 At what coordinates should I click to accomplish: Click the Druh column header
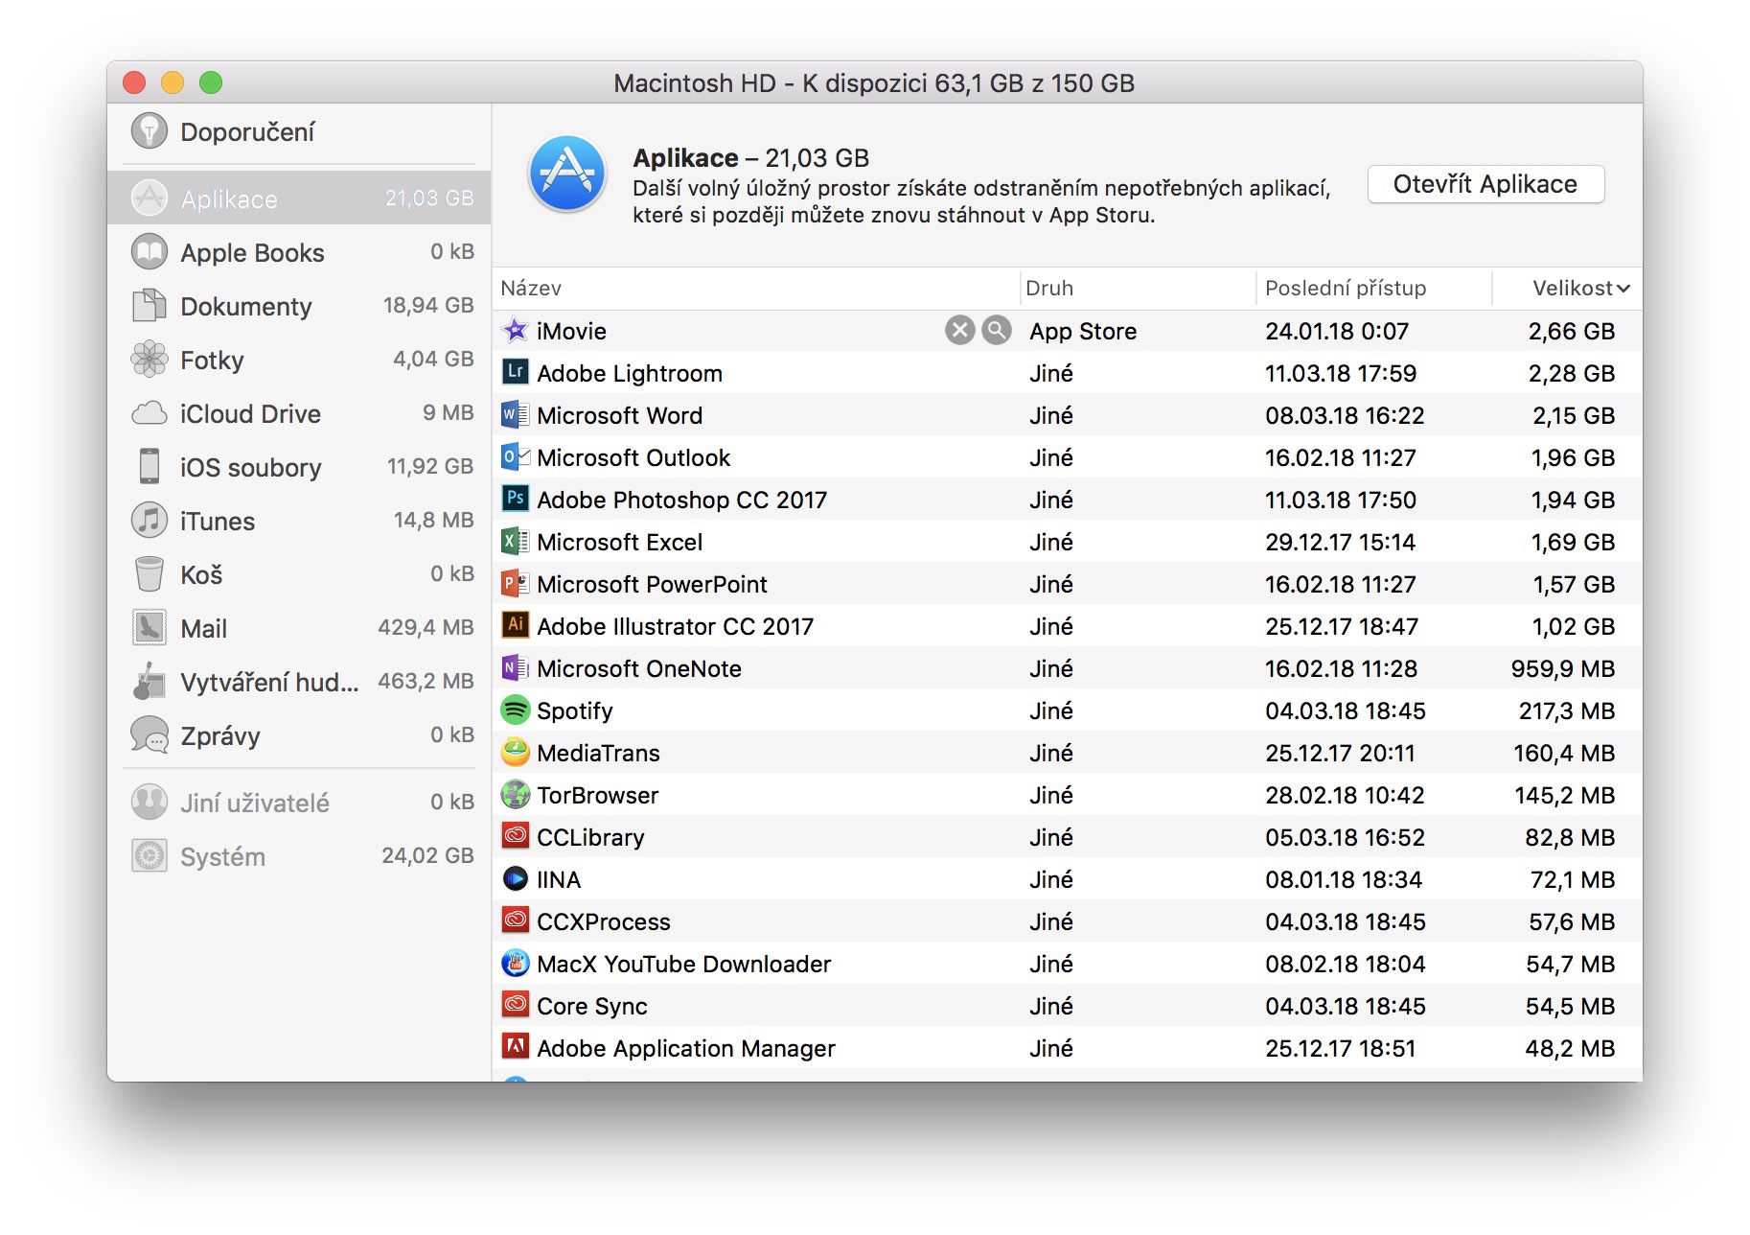coord(1049,289)
